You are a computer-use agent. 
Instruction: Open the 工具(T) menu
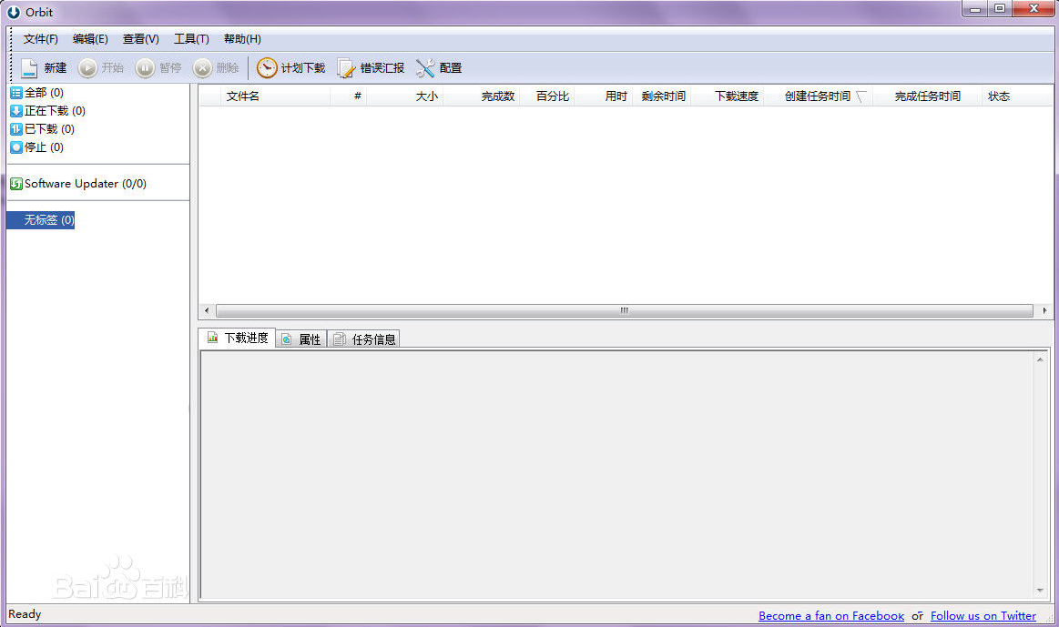(x=191, y=39)
